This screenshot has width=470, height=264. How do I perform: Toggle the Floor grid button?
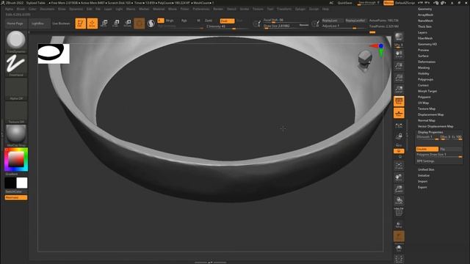(x=399, y=113)
